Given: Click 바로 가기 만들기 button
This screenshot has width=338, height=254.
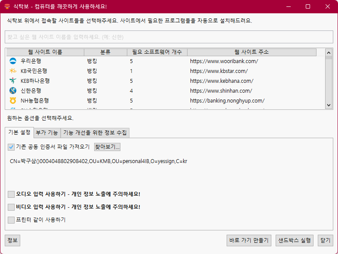Looking at the screenshot, I should point(249,240).
